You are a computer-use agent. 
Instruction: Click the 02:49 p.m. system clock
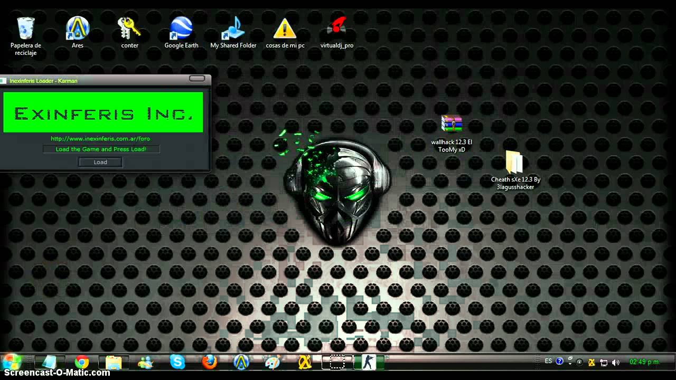645,362
